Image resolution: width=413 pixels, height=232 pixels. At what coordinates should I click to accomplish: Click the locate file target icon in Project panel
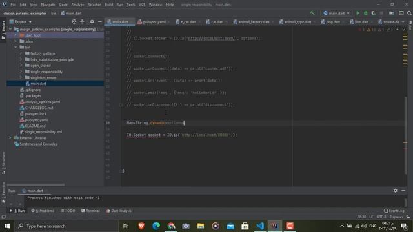click(x=74, y=21)
